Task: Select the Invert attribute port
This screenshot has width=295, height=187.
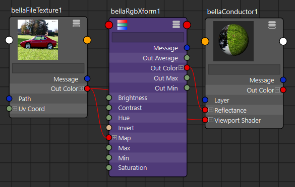Action: (109, 128)
